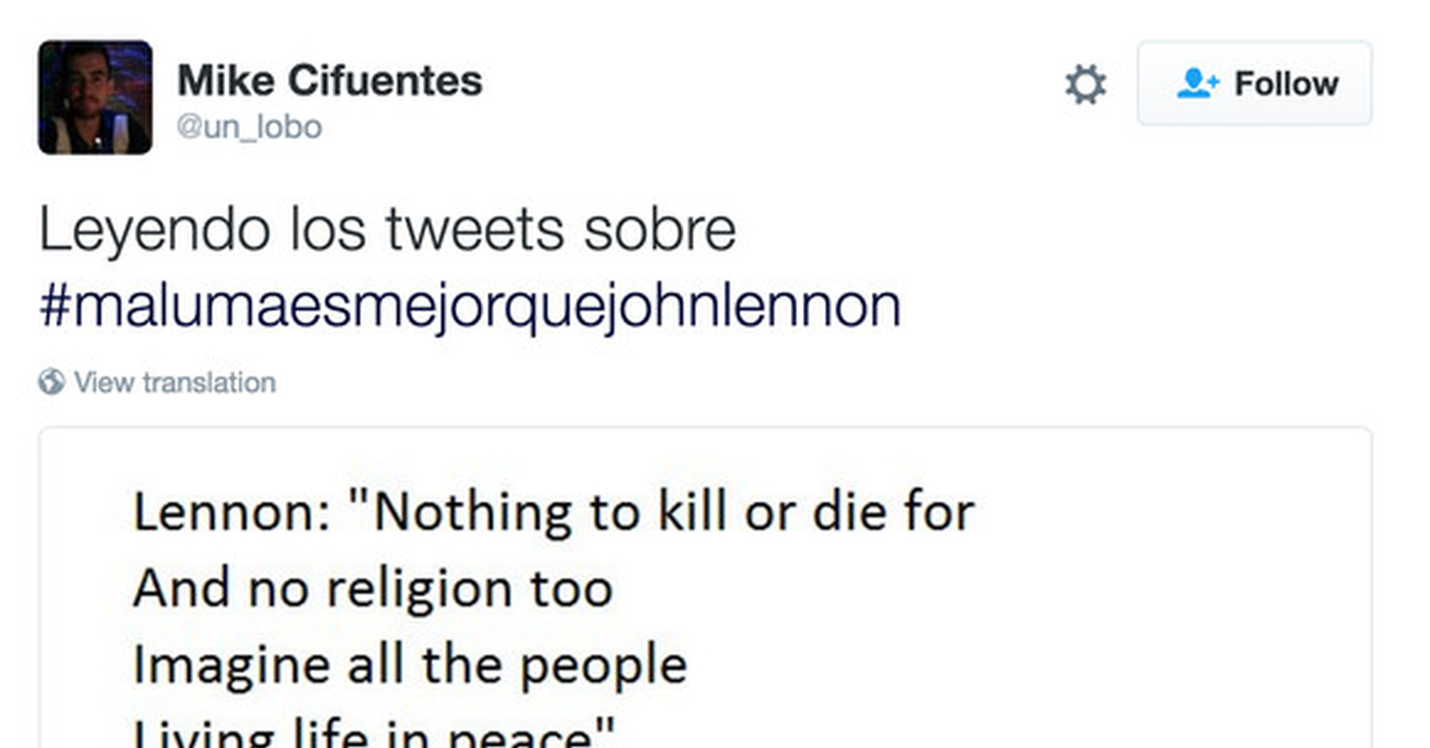
Task: Click the View translation link
Action: (175, 383)
